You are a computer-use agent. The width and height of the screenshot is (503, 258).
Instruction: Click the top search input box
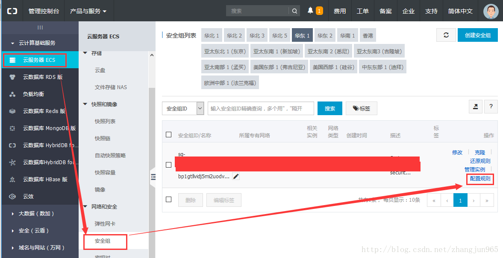pyautogui.click(x=258, y=11)
